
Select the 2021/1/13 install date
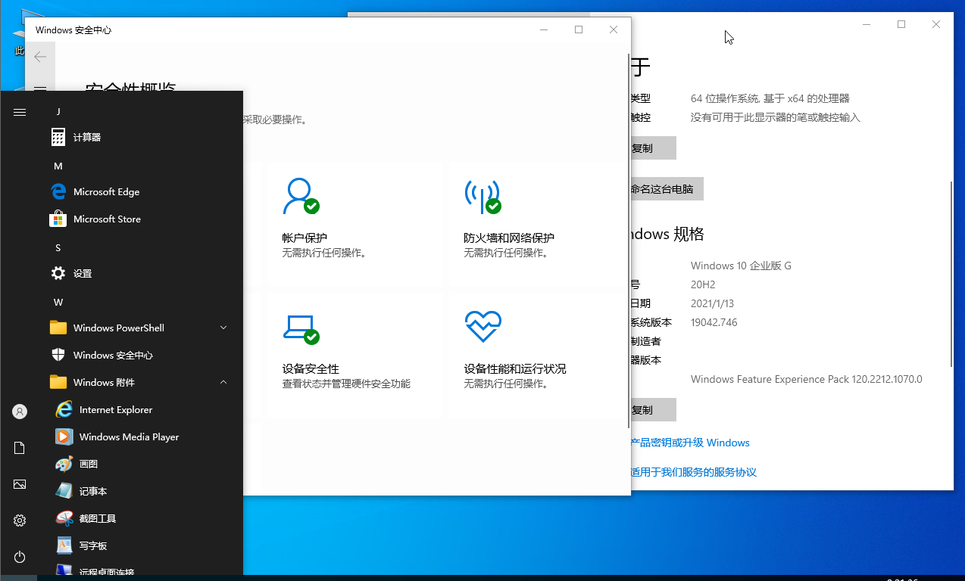[x=712, y=303]
